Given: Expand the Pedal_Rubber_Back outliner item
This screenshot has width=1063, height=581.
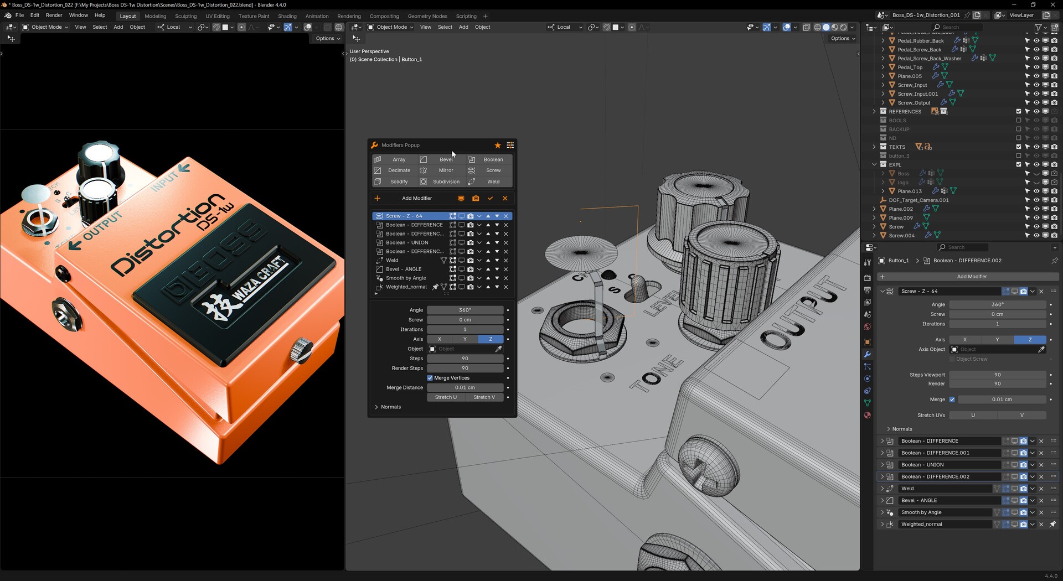Looking at the screenshot, I should [x=883, y=41].
